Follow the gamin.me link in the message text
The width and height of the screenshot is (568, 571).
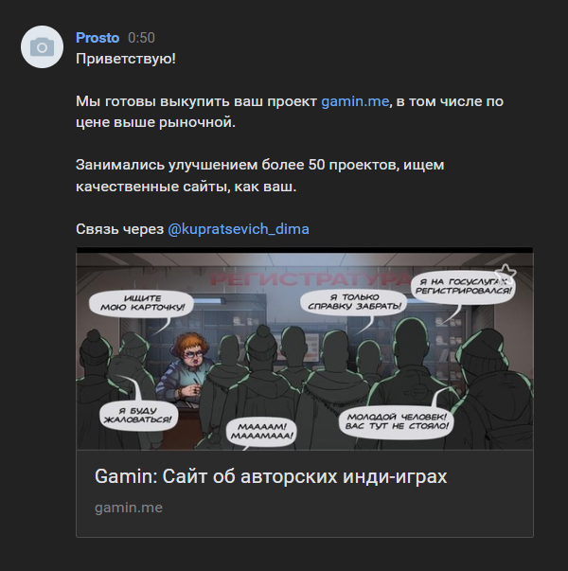[x=355, y=101]
